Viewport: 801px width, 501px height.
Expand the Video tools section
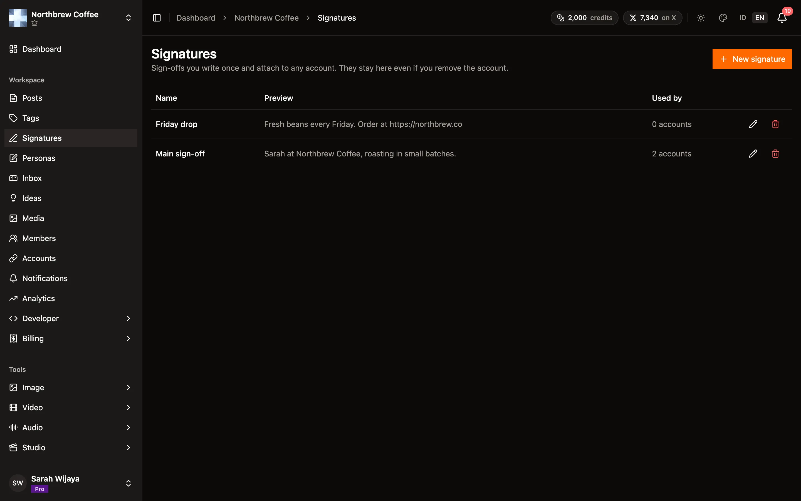click(71, 407)
